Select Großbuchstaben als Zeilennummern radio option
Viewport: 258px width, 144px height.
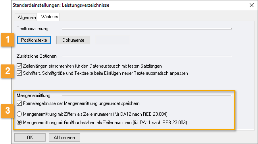point(19,123)
